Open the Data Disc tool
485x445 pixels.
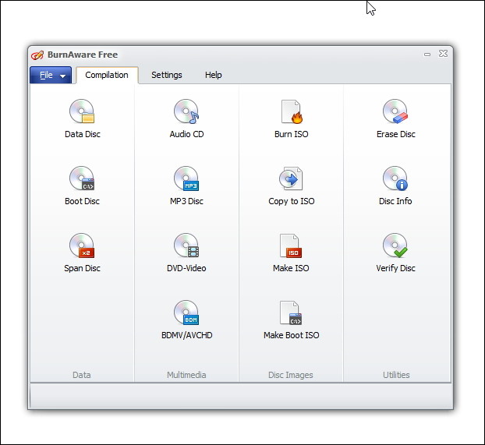83,118
